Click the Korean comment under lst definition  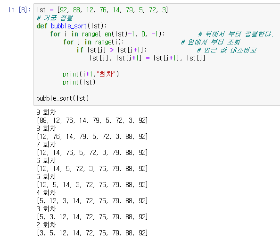pos(55,18)
